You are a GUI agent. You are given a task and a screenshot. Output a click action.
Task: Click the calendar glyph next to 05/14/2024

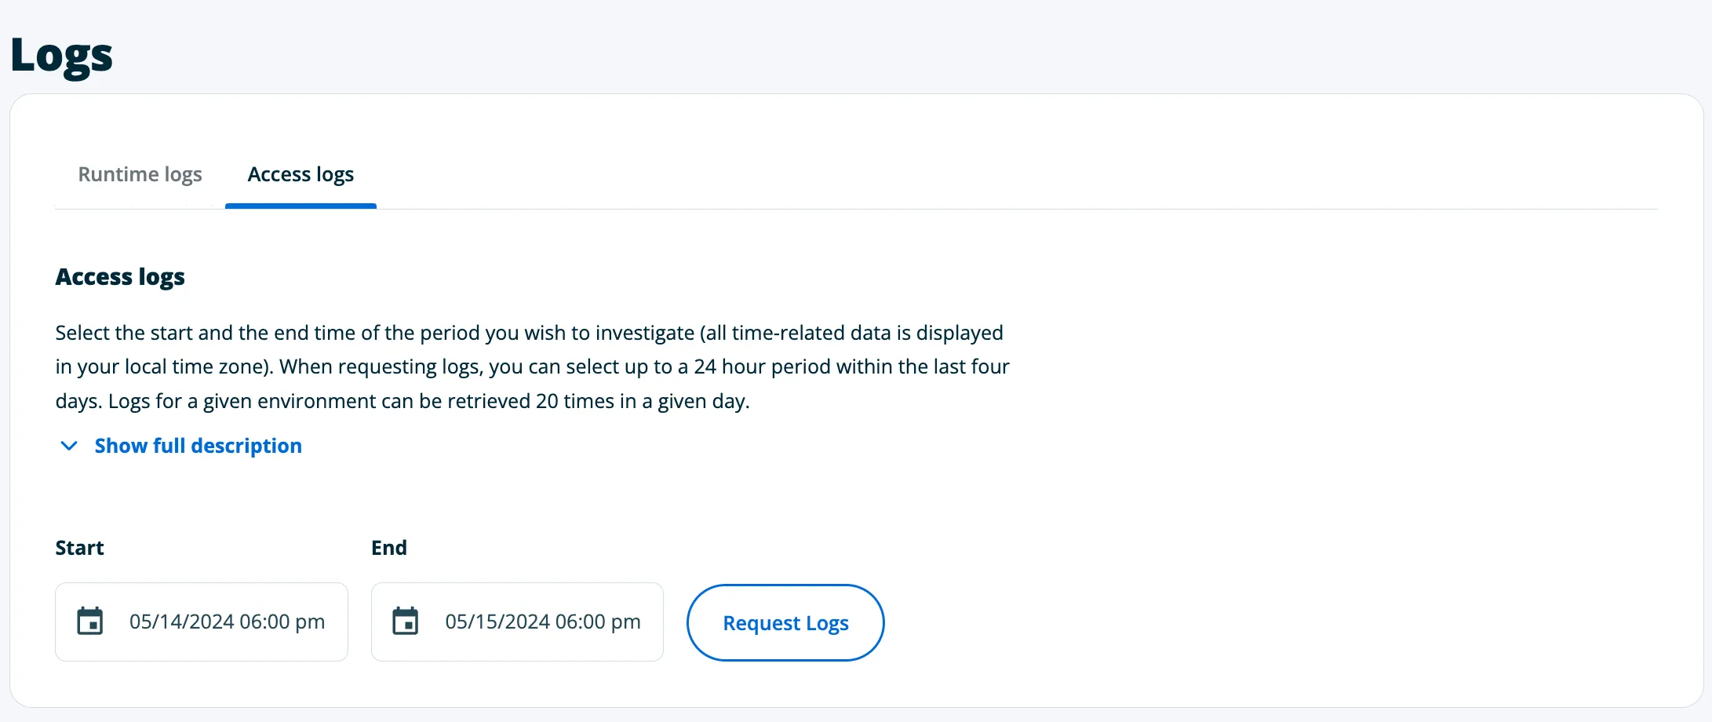pyautogui.click(x=91, y=621)
